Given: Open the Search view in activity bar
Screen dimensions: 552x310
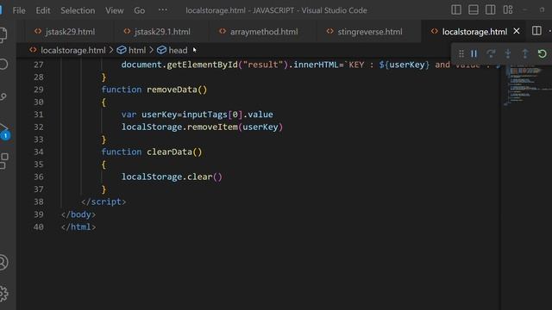Looking at the screenshot, I should [x=3, y=65].
